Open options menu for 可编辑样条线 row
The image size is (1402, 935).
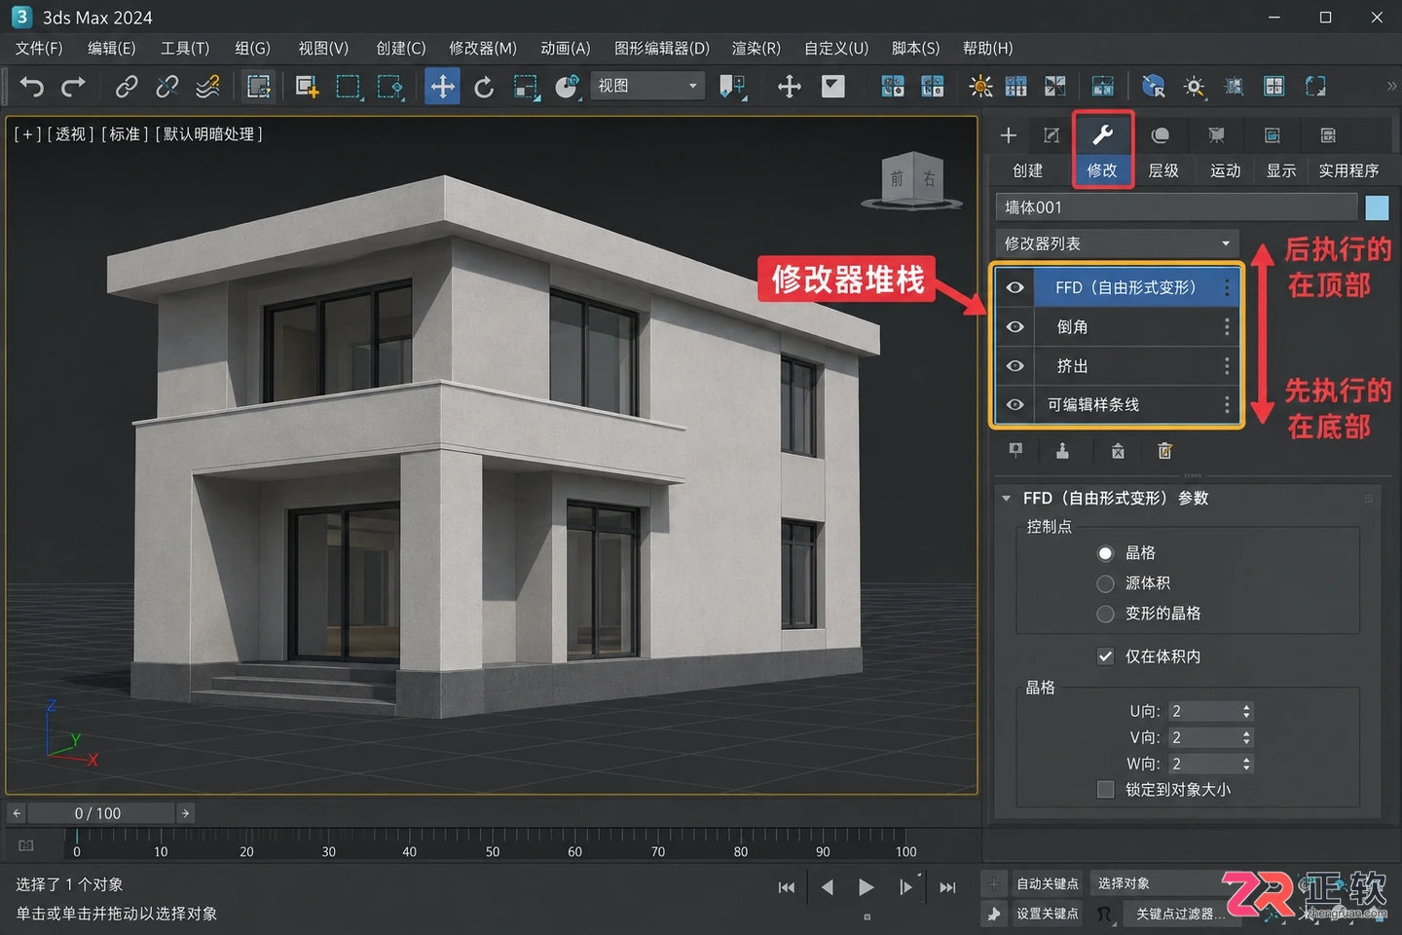coord(1227,404)
